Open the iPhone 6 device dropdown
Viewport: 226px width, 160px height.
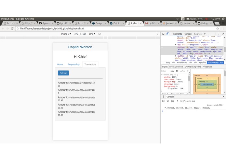pyautogui.click(x=66, y=34)
